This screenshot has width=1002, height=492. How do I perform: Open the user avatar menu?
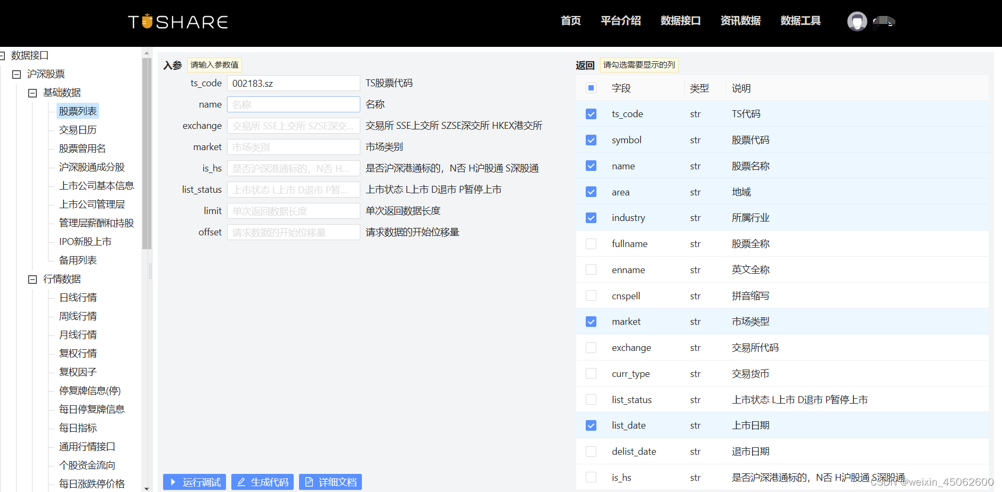point(857,21)
